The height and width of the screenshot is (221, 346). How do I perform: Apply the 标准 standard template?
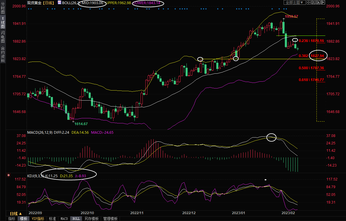pos(52,219)
